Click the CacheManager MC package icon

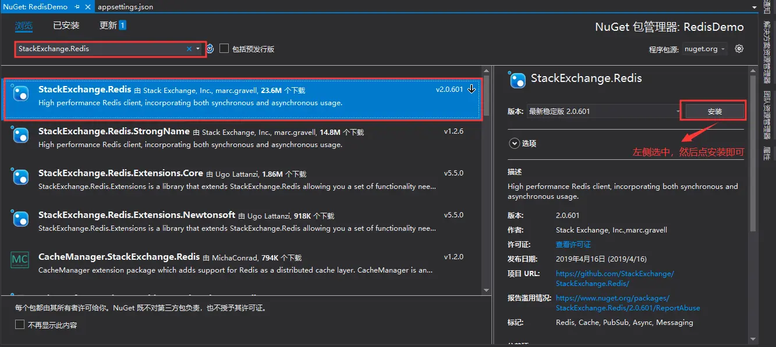coord(20,260)
